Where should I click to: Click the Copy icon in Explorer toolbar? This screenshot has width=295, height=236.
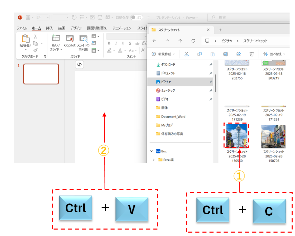coord(199,54)
